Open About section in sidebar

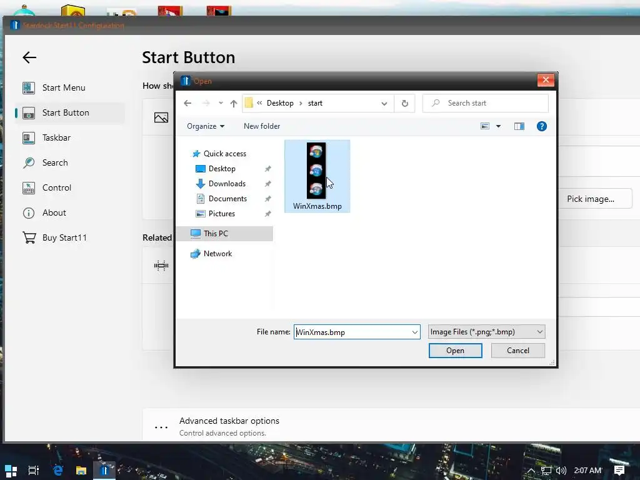(54, 212)
